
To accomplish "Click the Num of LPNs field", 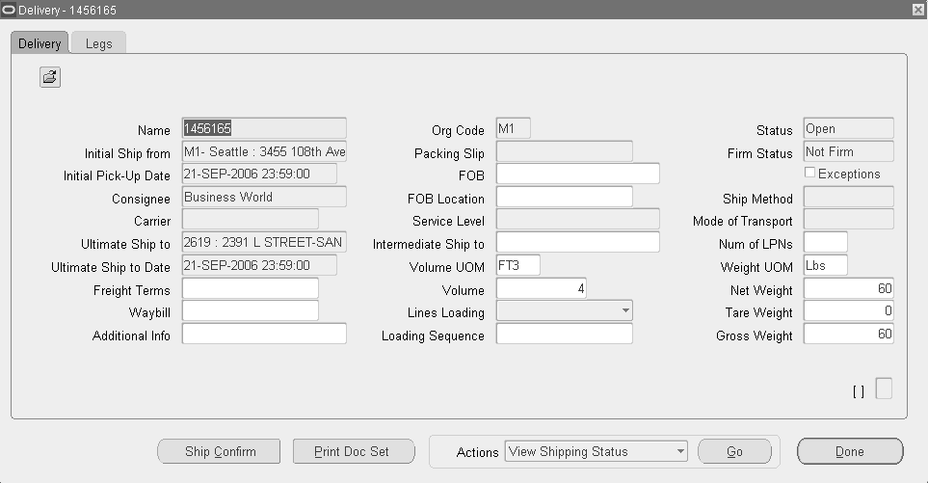I will coord(825,242).
